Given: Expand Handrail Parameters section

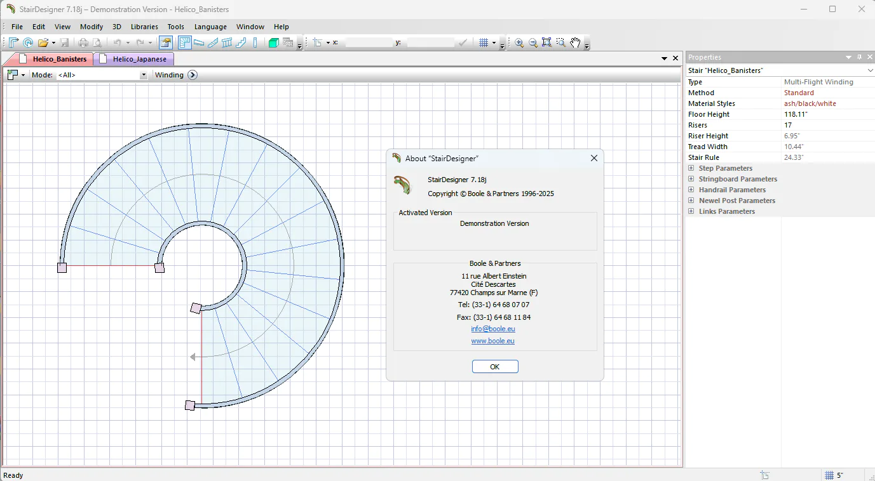Looking at the screenshot, I should pyautogui.click(x=691, y=190).
